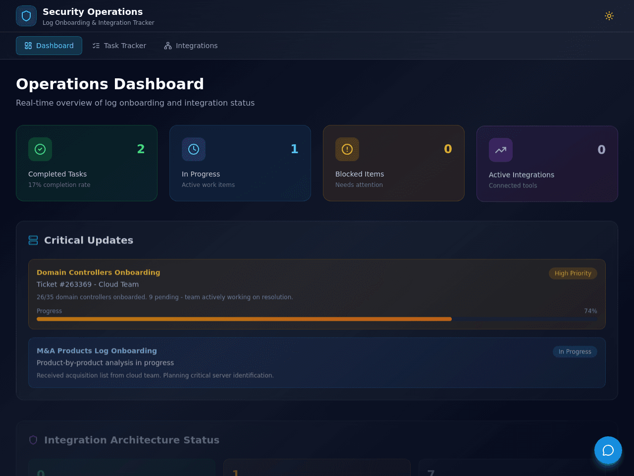Click the Critical Updates section heading
The image size is (634, 476).
89,240
